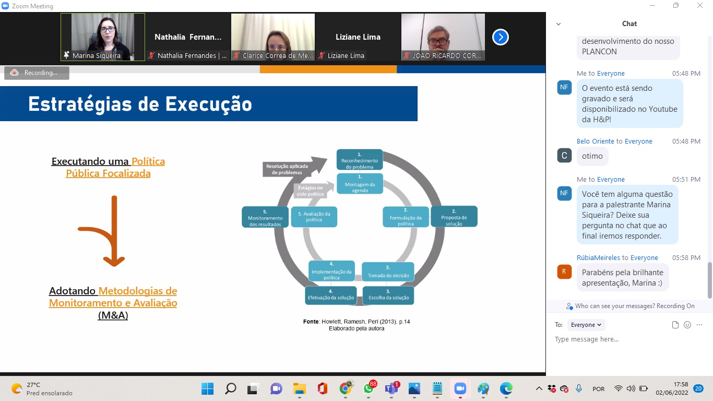Open the emoji picker in chat
Screen dimensions: 713x401
click(x=687, y=325)
